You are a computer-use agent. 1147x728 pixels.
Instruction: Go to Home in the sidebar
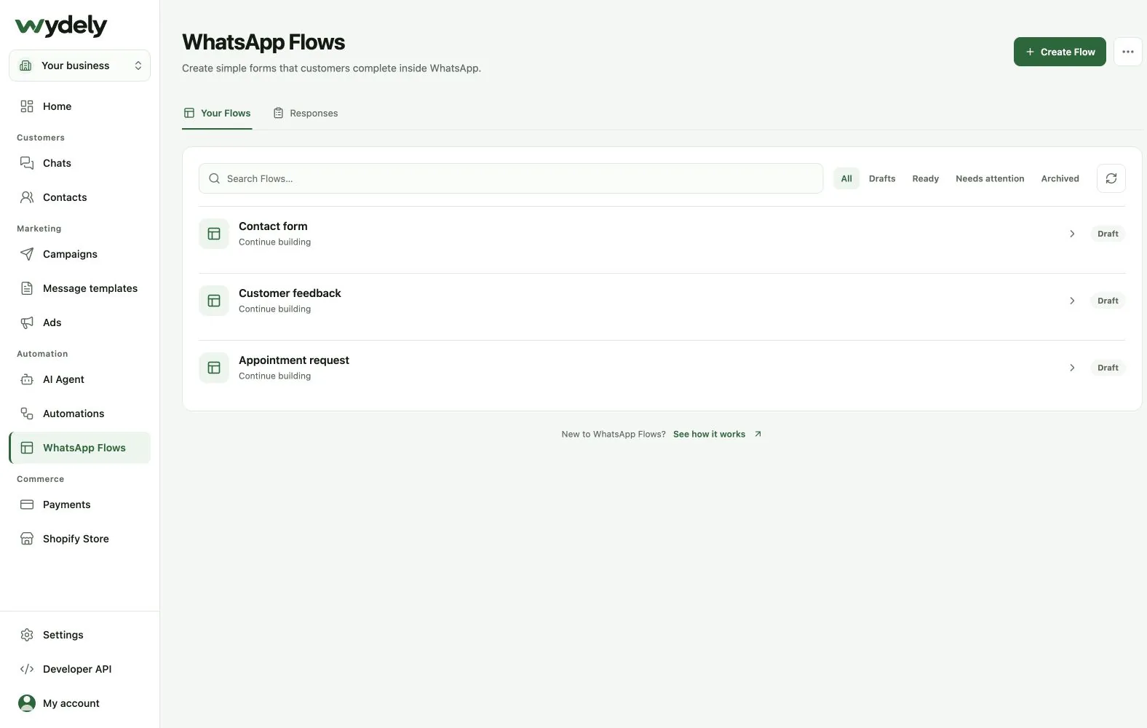click(79, 106)
